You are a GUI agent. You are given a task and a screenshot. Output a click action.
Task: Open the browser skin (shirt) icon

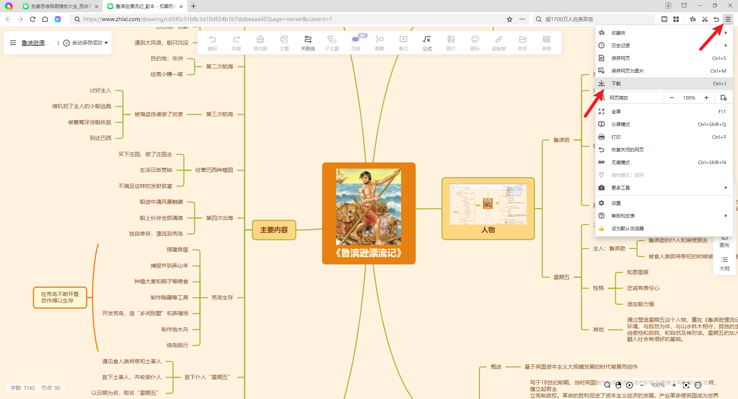tap(684, 5)
